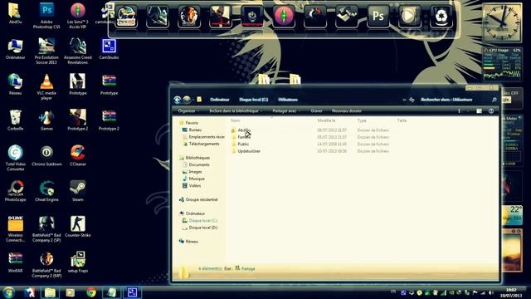Select Battlefield Bad Company 2 (MP) shortcut
This screenshot has height=299, width=531.
(46, 265)
